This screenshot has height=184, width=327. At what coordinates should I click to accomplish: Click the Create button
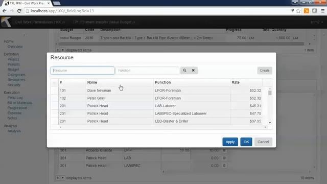265,71
